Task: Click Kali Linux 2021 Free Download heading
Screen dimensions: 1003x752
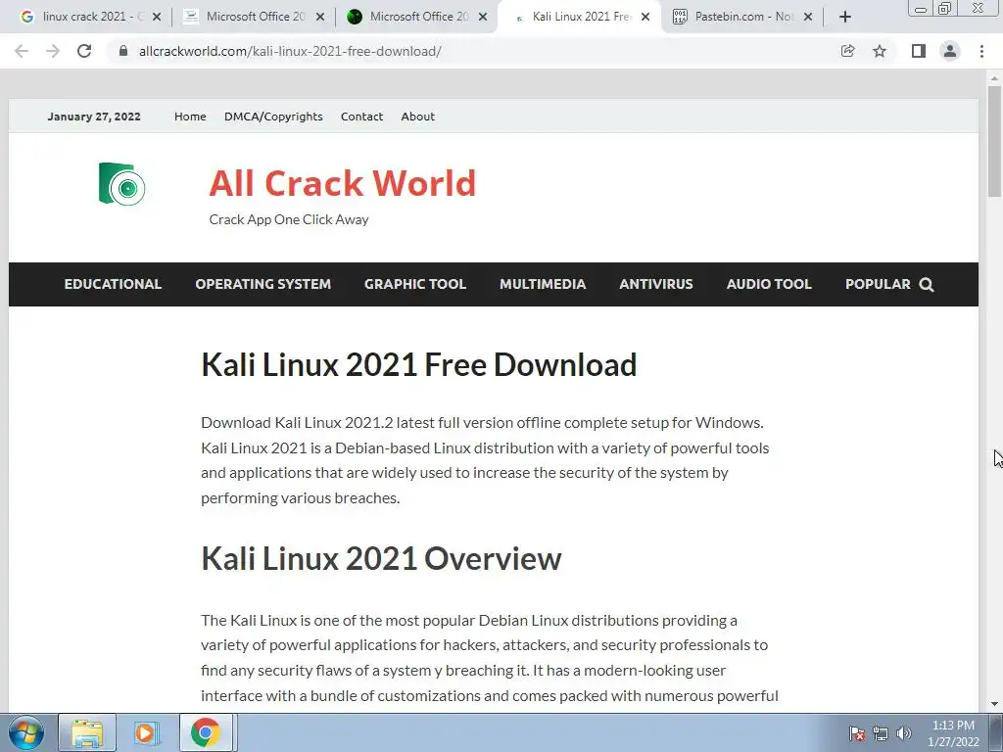Action: click(419, 364)
